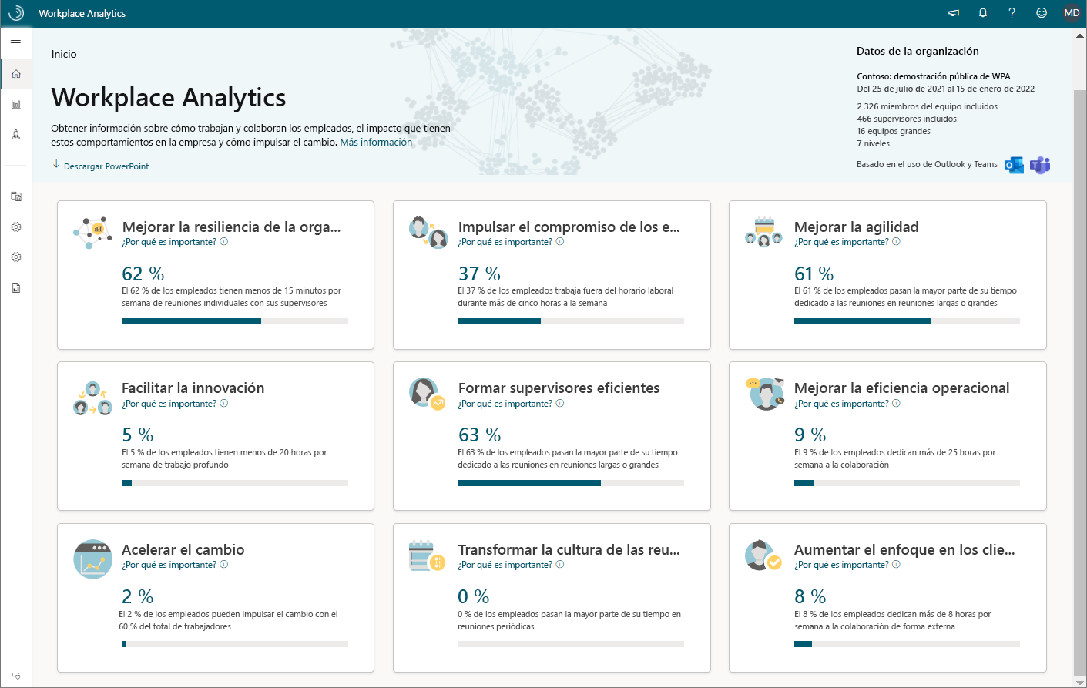
Task: Open ¿Por qué es importante? under Mejorar la agilidad
Action: coord(841,242)
